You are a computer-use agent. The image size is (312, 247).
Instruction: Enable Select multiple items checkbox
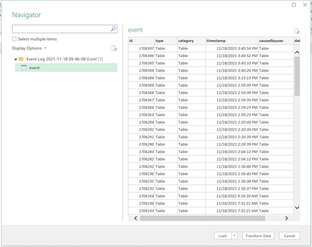(14, 39)
